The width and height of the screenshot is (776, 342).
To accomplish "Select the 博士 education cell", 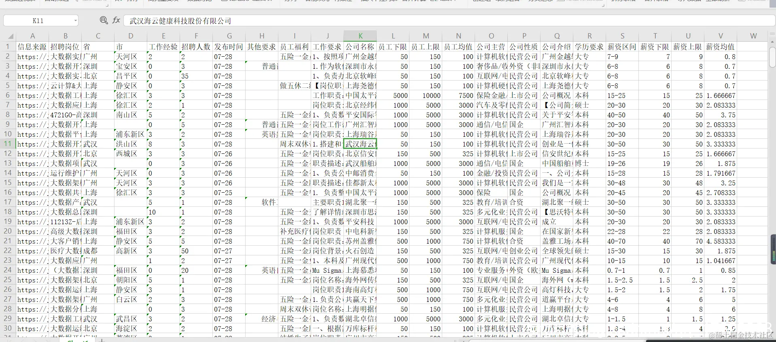I will pyautogui.click(x=589, y=164).
